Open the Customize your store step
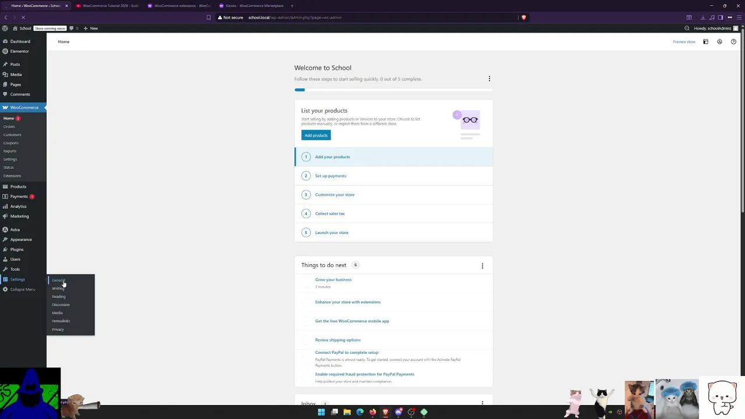The image size is (745, 419). pyautogui.click(x=393, y=194)
